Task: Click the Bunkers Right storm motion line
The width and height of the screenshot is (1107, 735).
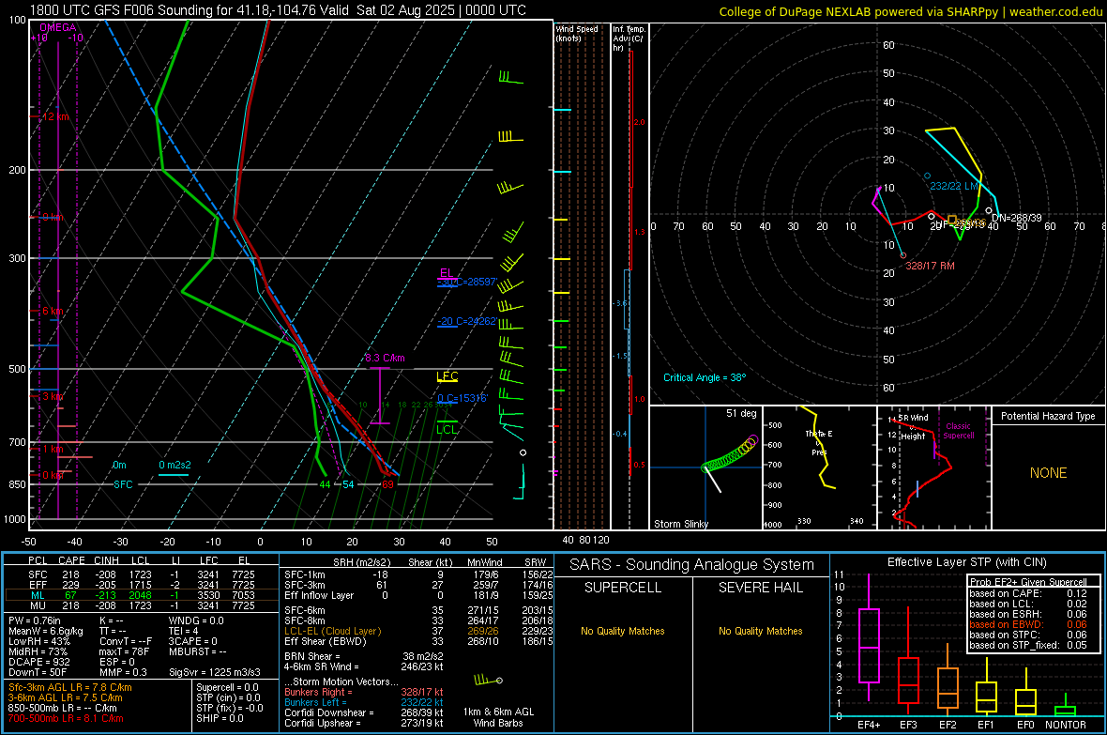Action: tap(364, 692)
